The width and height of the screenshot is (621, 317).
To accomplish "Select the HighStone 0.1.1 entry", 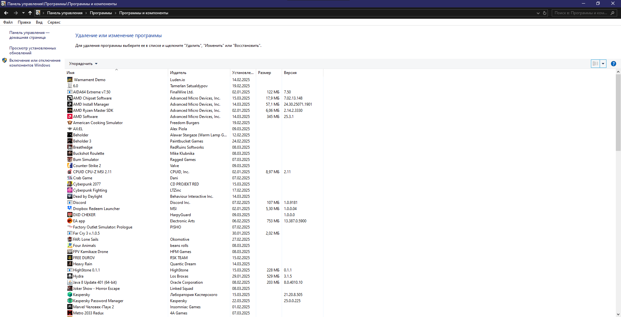I will pyautogui.click(x=195, y=270).
